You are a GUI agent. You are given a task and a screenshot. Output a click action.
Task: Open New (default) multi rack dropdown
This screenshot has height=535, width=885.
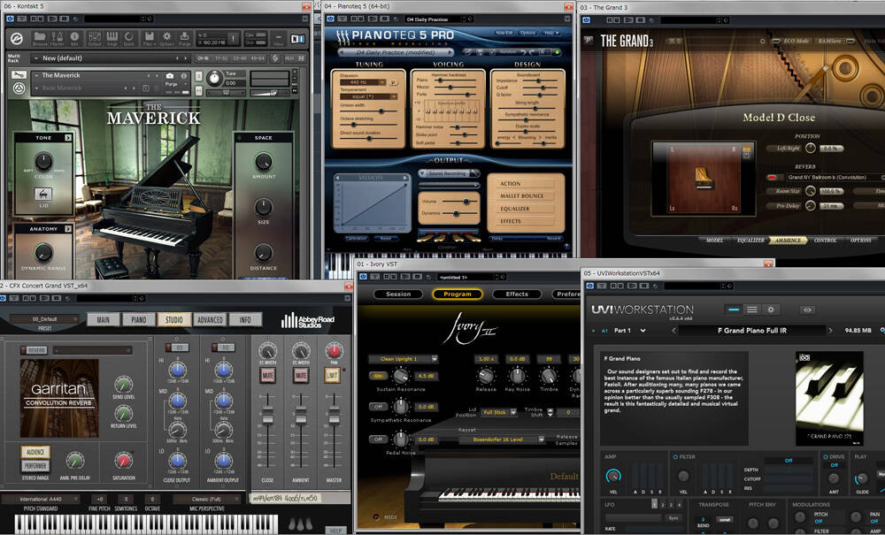[x=110, y=58]
